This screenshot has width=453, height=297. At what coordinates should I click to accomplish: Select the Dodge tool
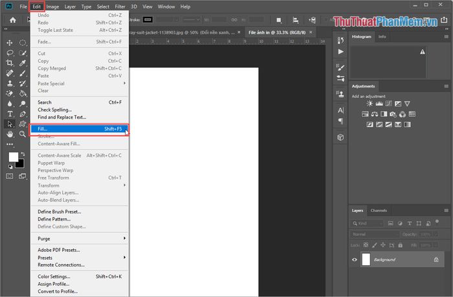[23, 104]
